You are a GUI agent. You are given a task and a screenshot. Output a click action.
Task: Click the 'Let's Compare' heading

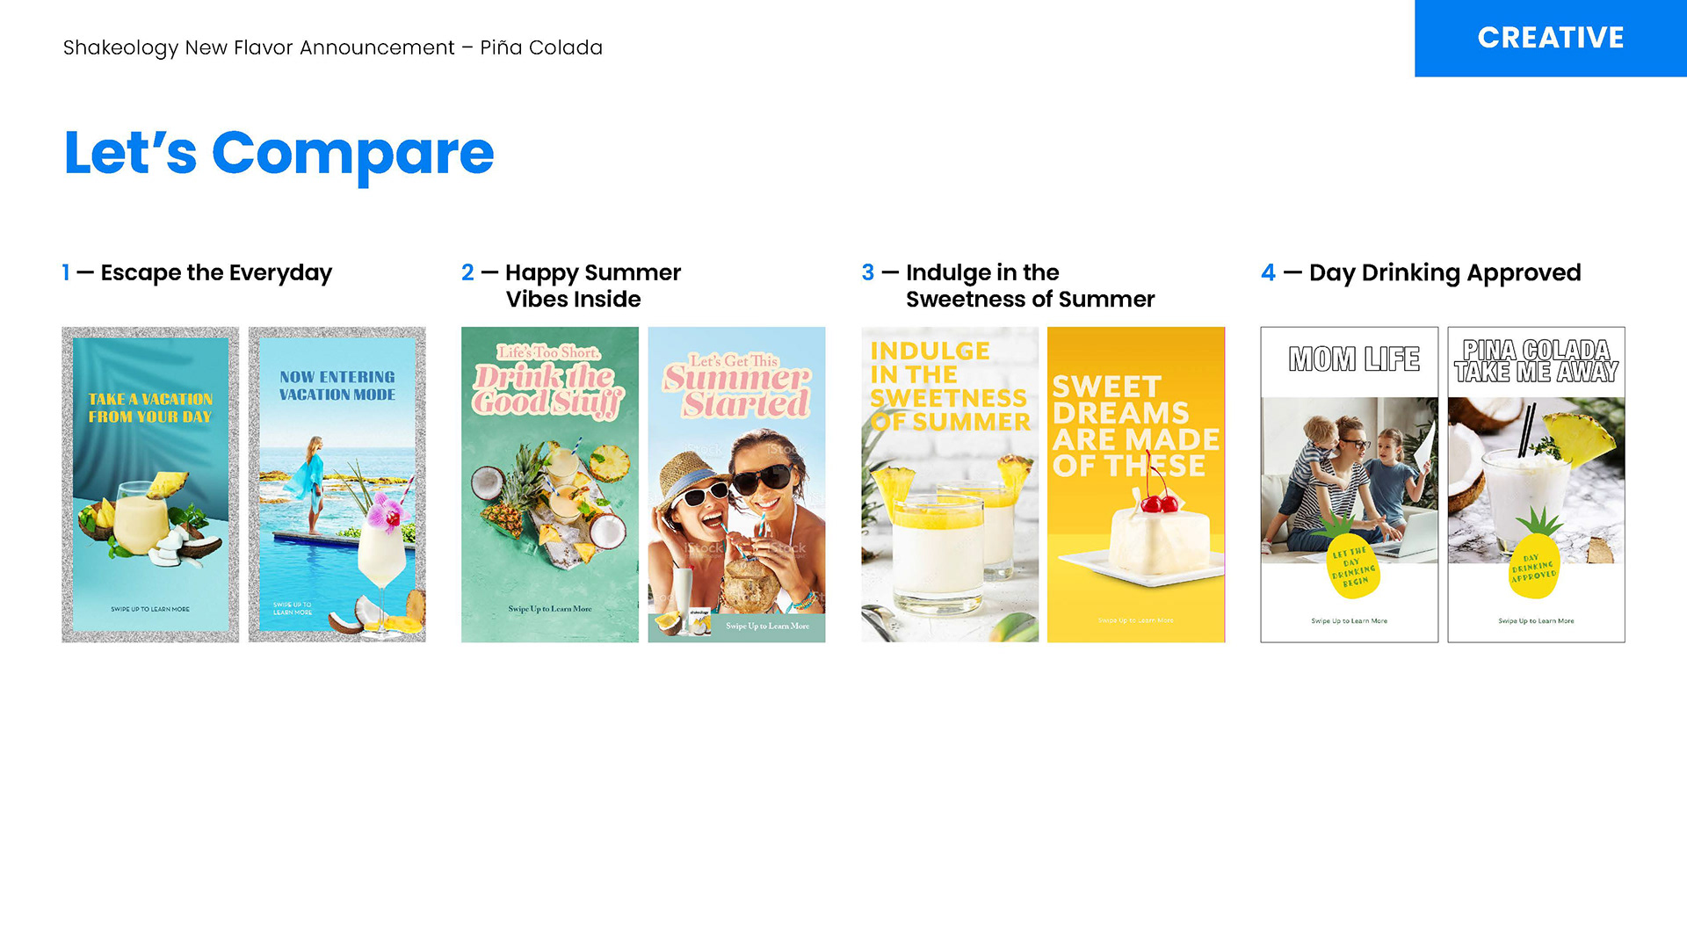point(279,153)
